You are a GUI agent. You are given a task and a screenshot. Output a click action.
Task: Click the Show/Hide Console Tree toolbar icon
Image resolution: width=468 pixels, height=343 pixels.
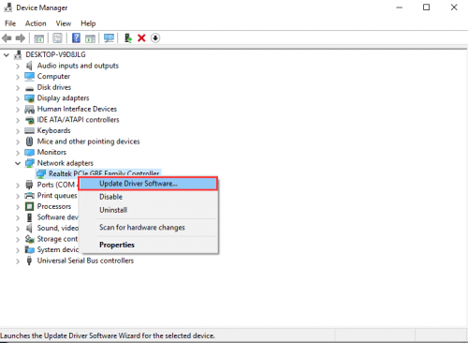[x=38, y=38]
